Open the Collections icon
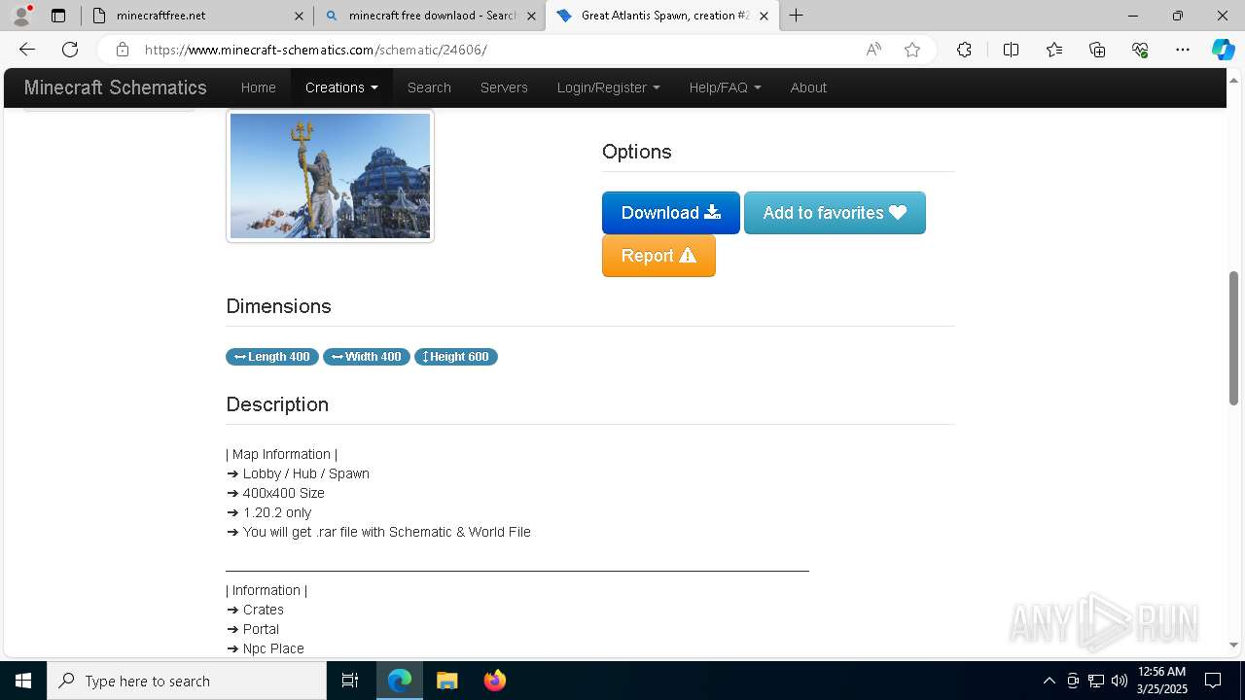1245x700 pixels. coord(1097,50)
